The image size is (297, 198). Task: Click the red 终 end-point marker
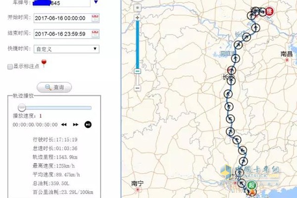point(270,11)
